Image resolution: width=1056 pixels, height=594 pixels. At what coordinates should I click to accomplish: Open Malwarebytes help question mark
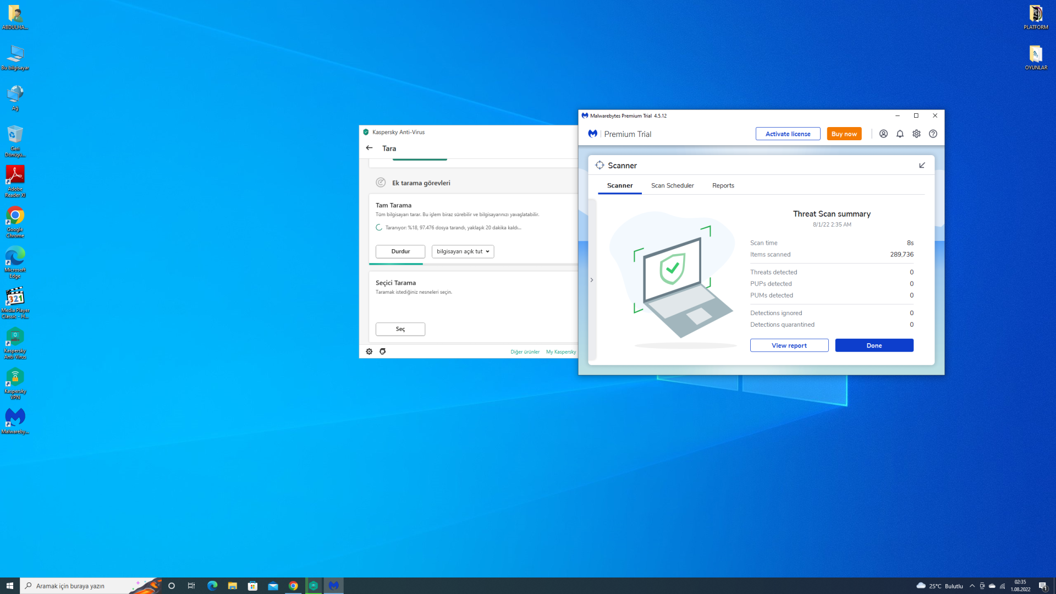933,134
